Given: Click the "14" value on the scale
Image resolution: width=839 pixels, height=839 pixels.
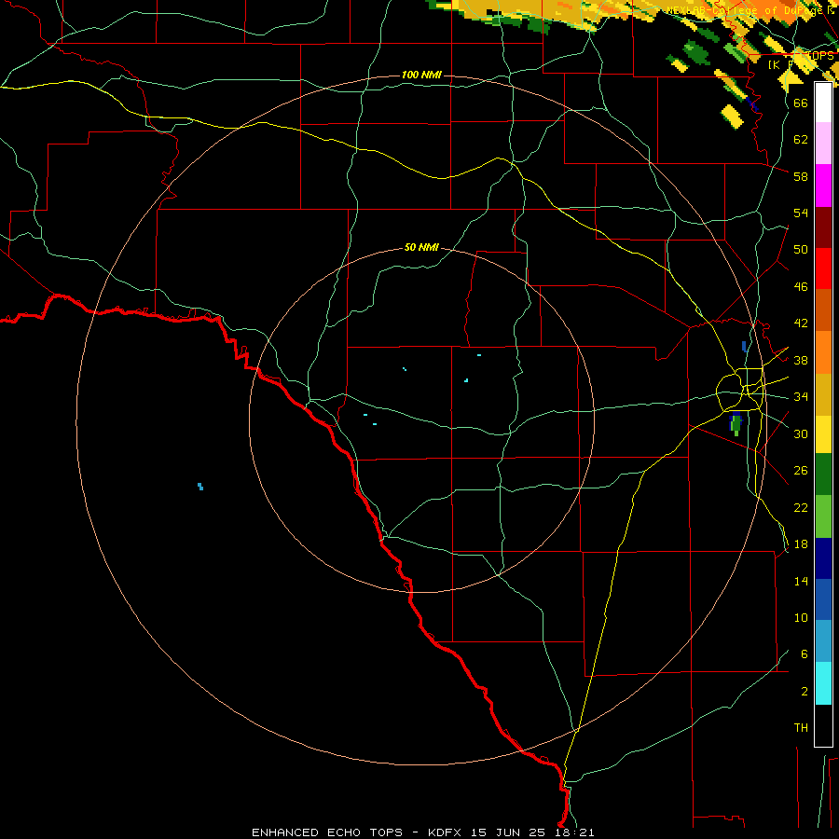Looking at the screenshot, I should pyautogui.click(x=801, y=581).
